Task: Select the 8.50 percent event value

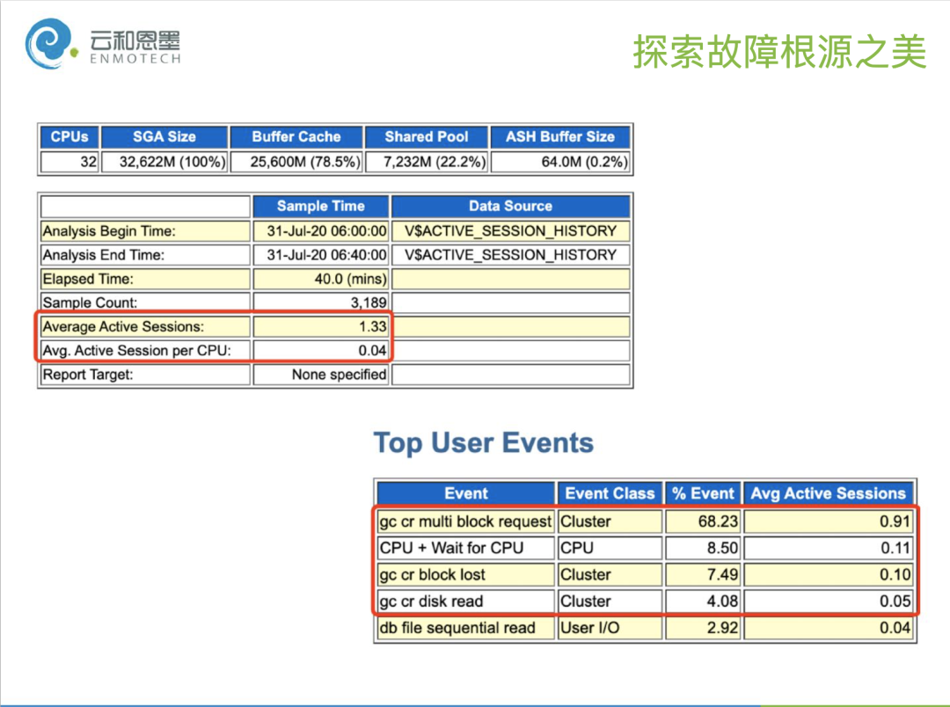Action: 703,548
